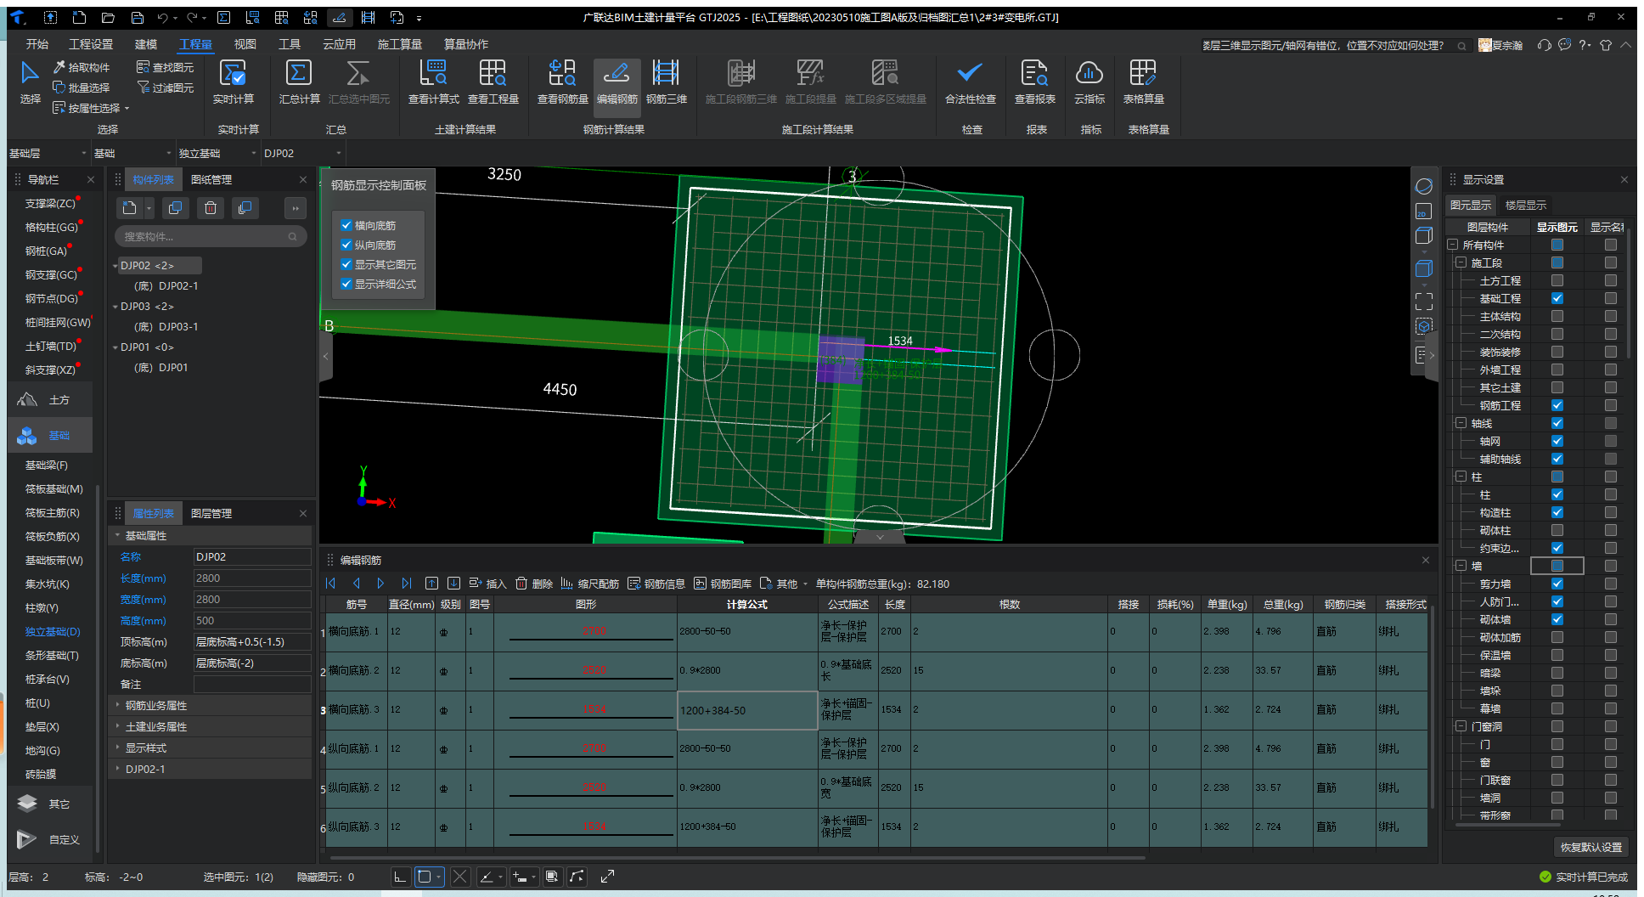Open 查看工程量 tool
Viewport: 1644px width, 897px height.
coord(493,82)
